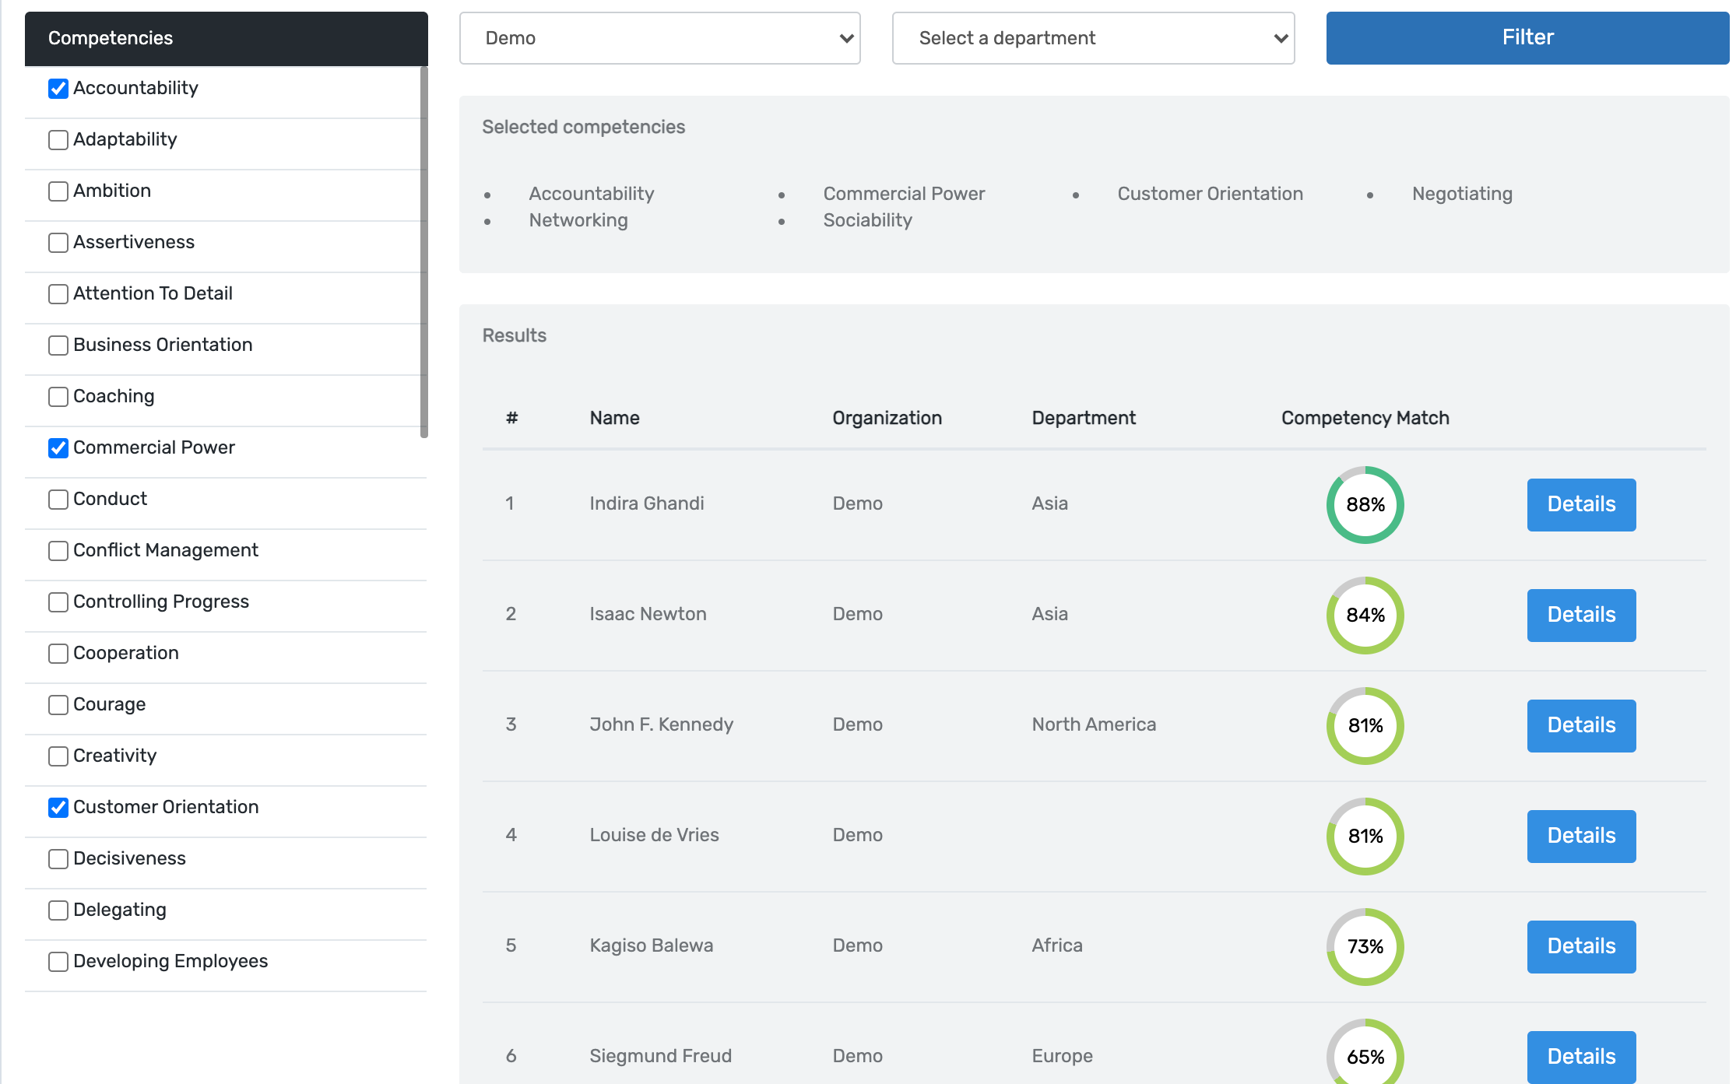Click the 88% competency match icon for Indira Ghandi
1736x1084 pixels.
point(1365,503)
